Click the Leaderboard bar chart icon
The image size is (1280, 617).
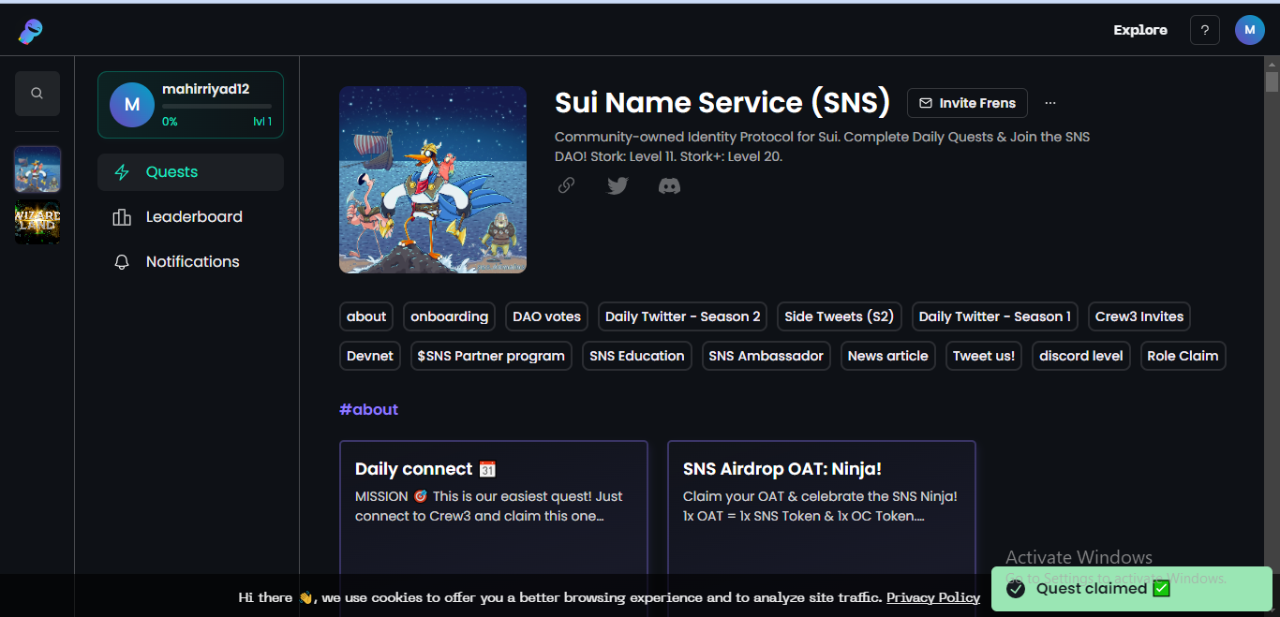(x=122, y=217)
